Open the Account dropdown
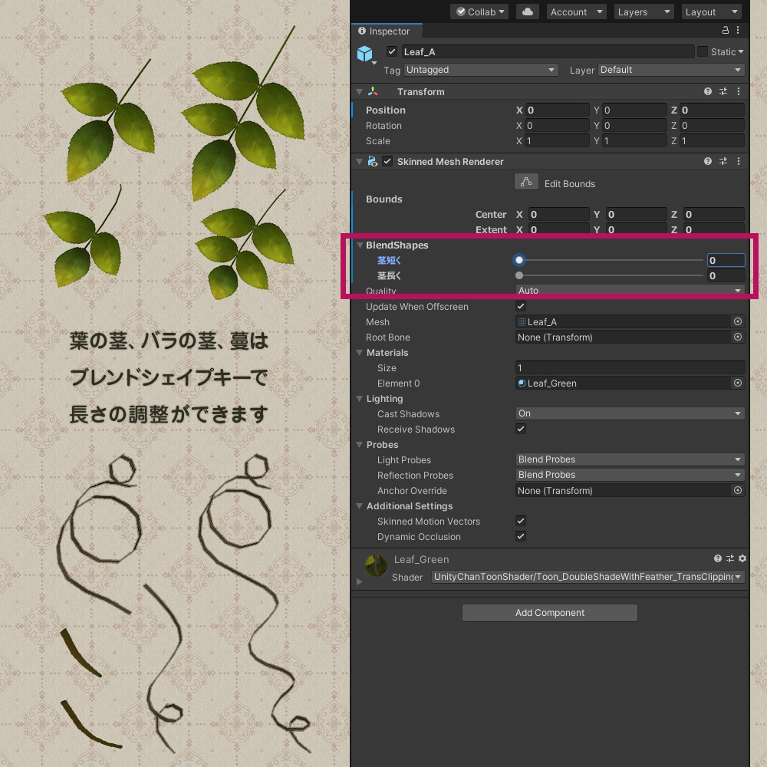The image size is (767, 767). click(576, 12)
